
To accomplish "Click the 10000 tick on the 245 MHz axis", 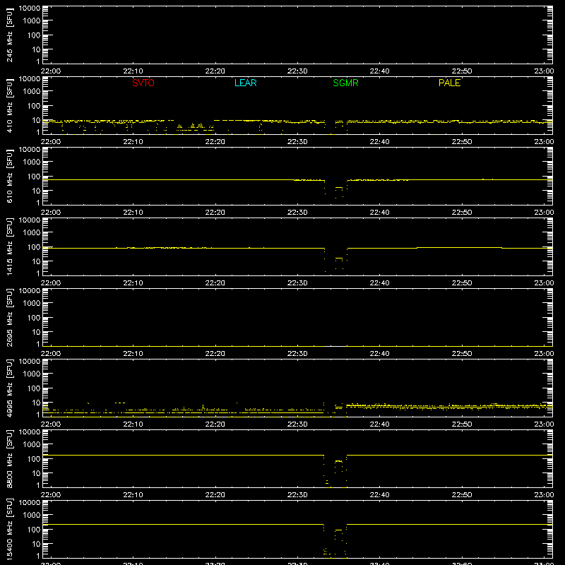I will [x=30, y=8].
